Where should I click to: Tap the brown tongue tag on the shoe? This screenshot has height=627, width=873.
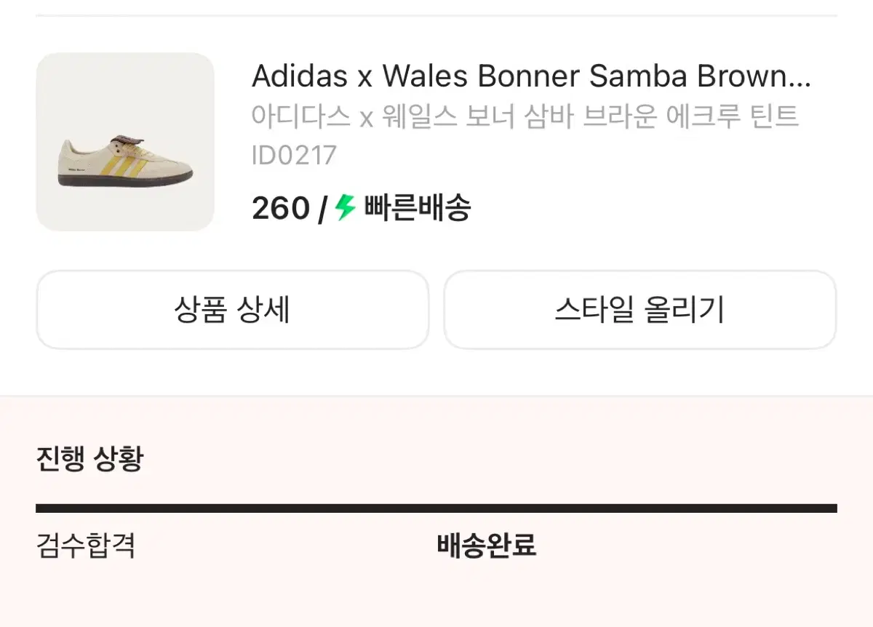(123, 141)
